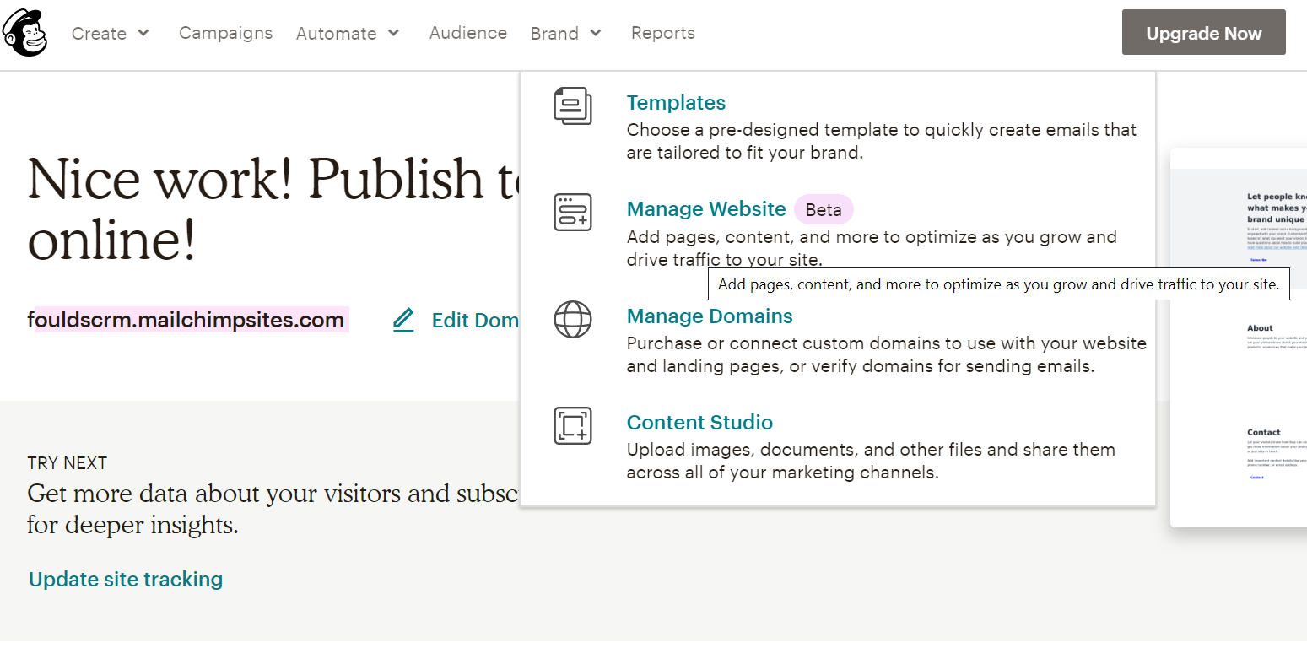Click 'Get more data about your visitors' text
Viewport: 1307px width, 659px height.
coord(273,509)
